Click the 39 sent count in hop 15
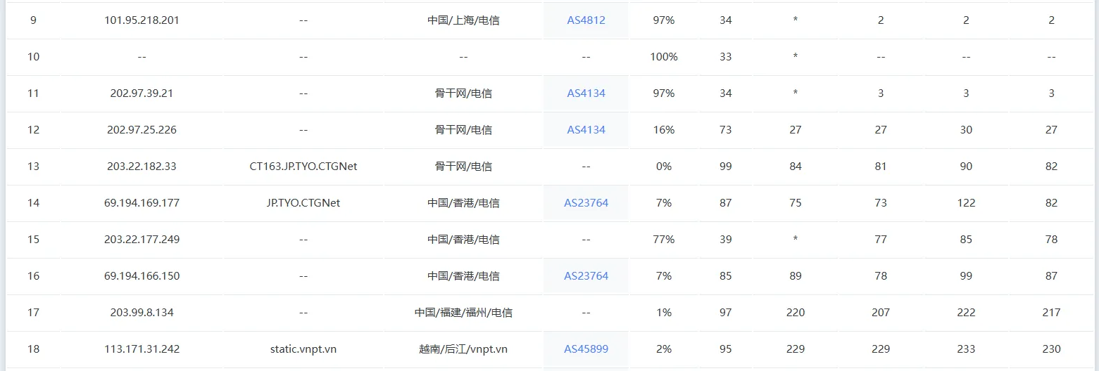 pyautogui.click(x=726, y=240)
